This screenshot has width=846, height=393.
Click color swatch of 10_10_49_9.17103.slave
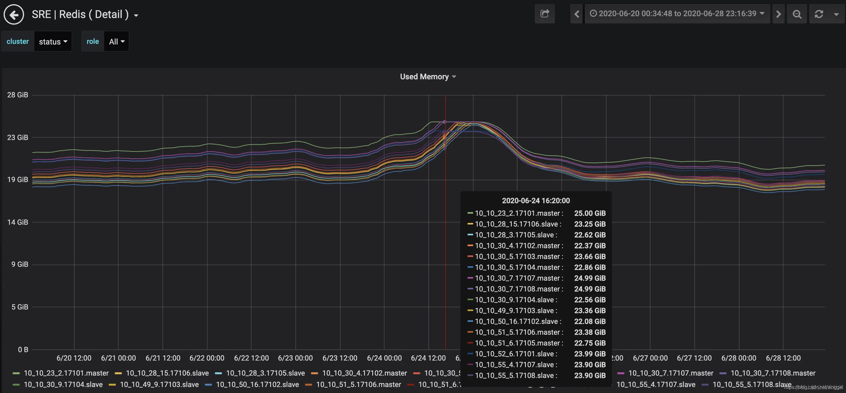112,385
